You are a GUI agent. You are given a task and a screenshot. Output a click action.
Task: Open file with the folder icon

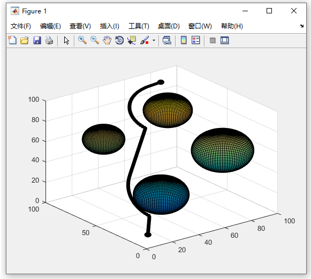click(25, 40)
